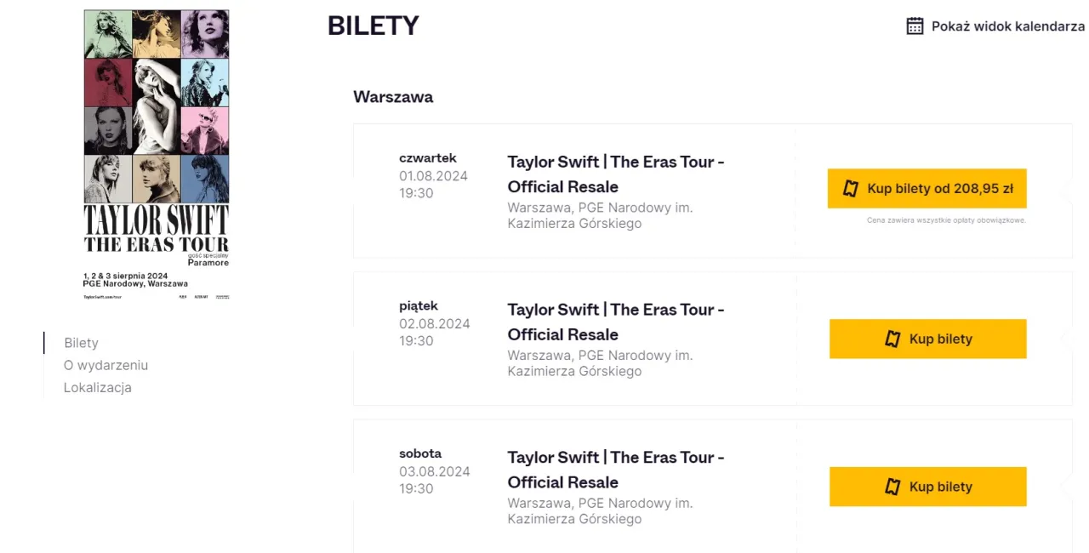Click the czwartek event title Taylor Swift Official Resale
Viewport: 1089px width, 553px height.
(616, 174)
